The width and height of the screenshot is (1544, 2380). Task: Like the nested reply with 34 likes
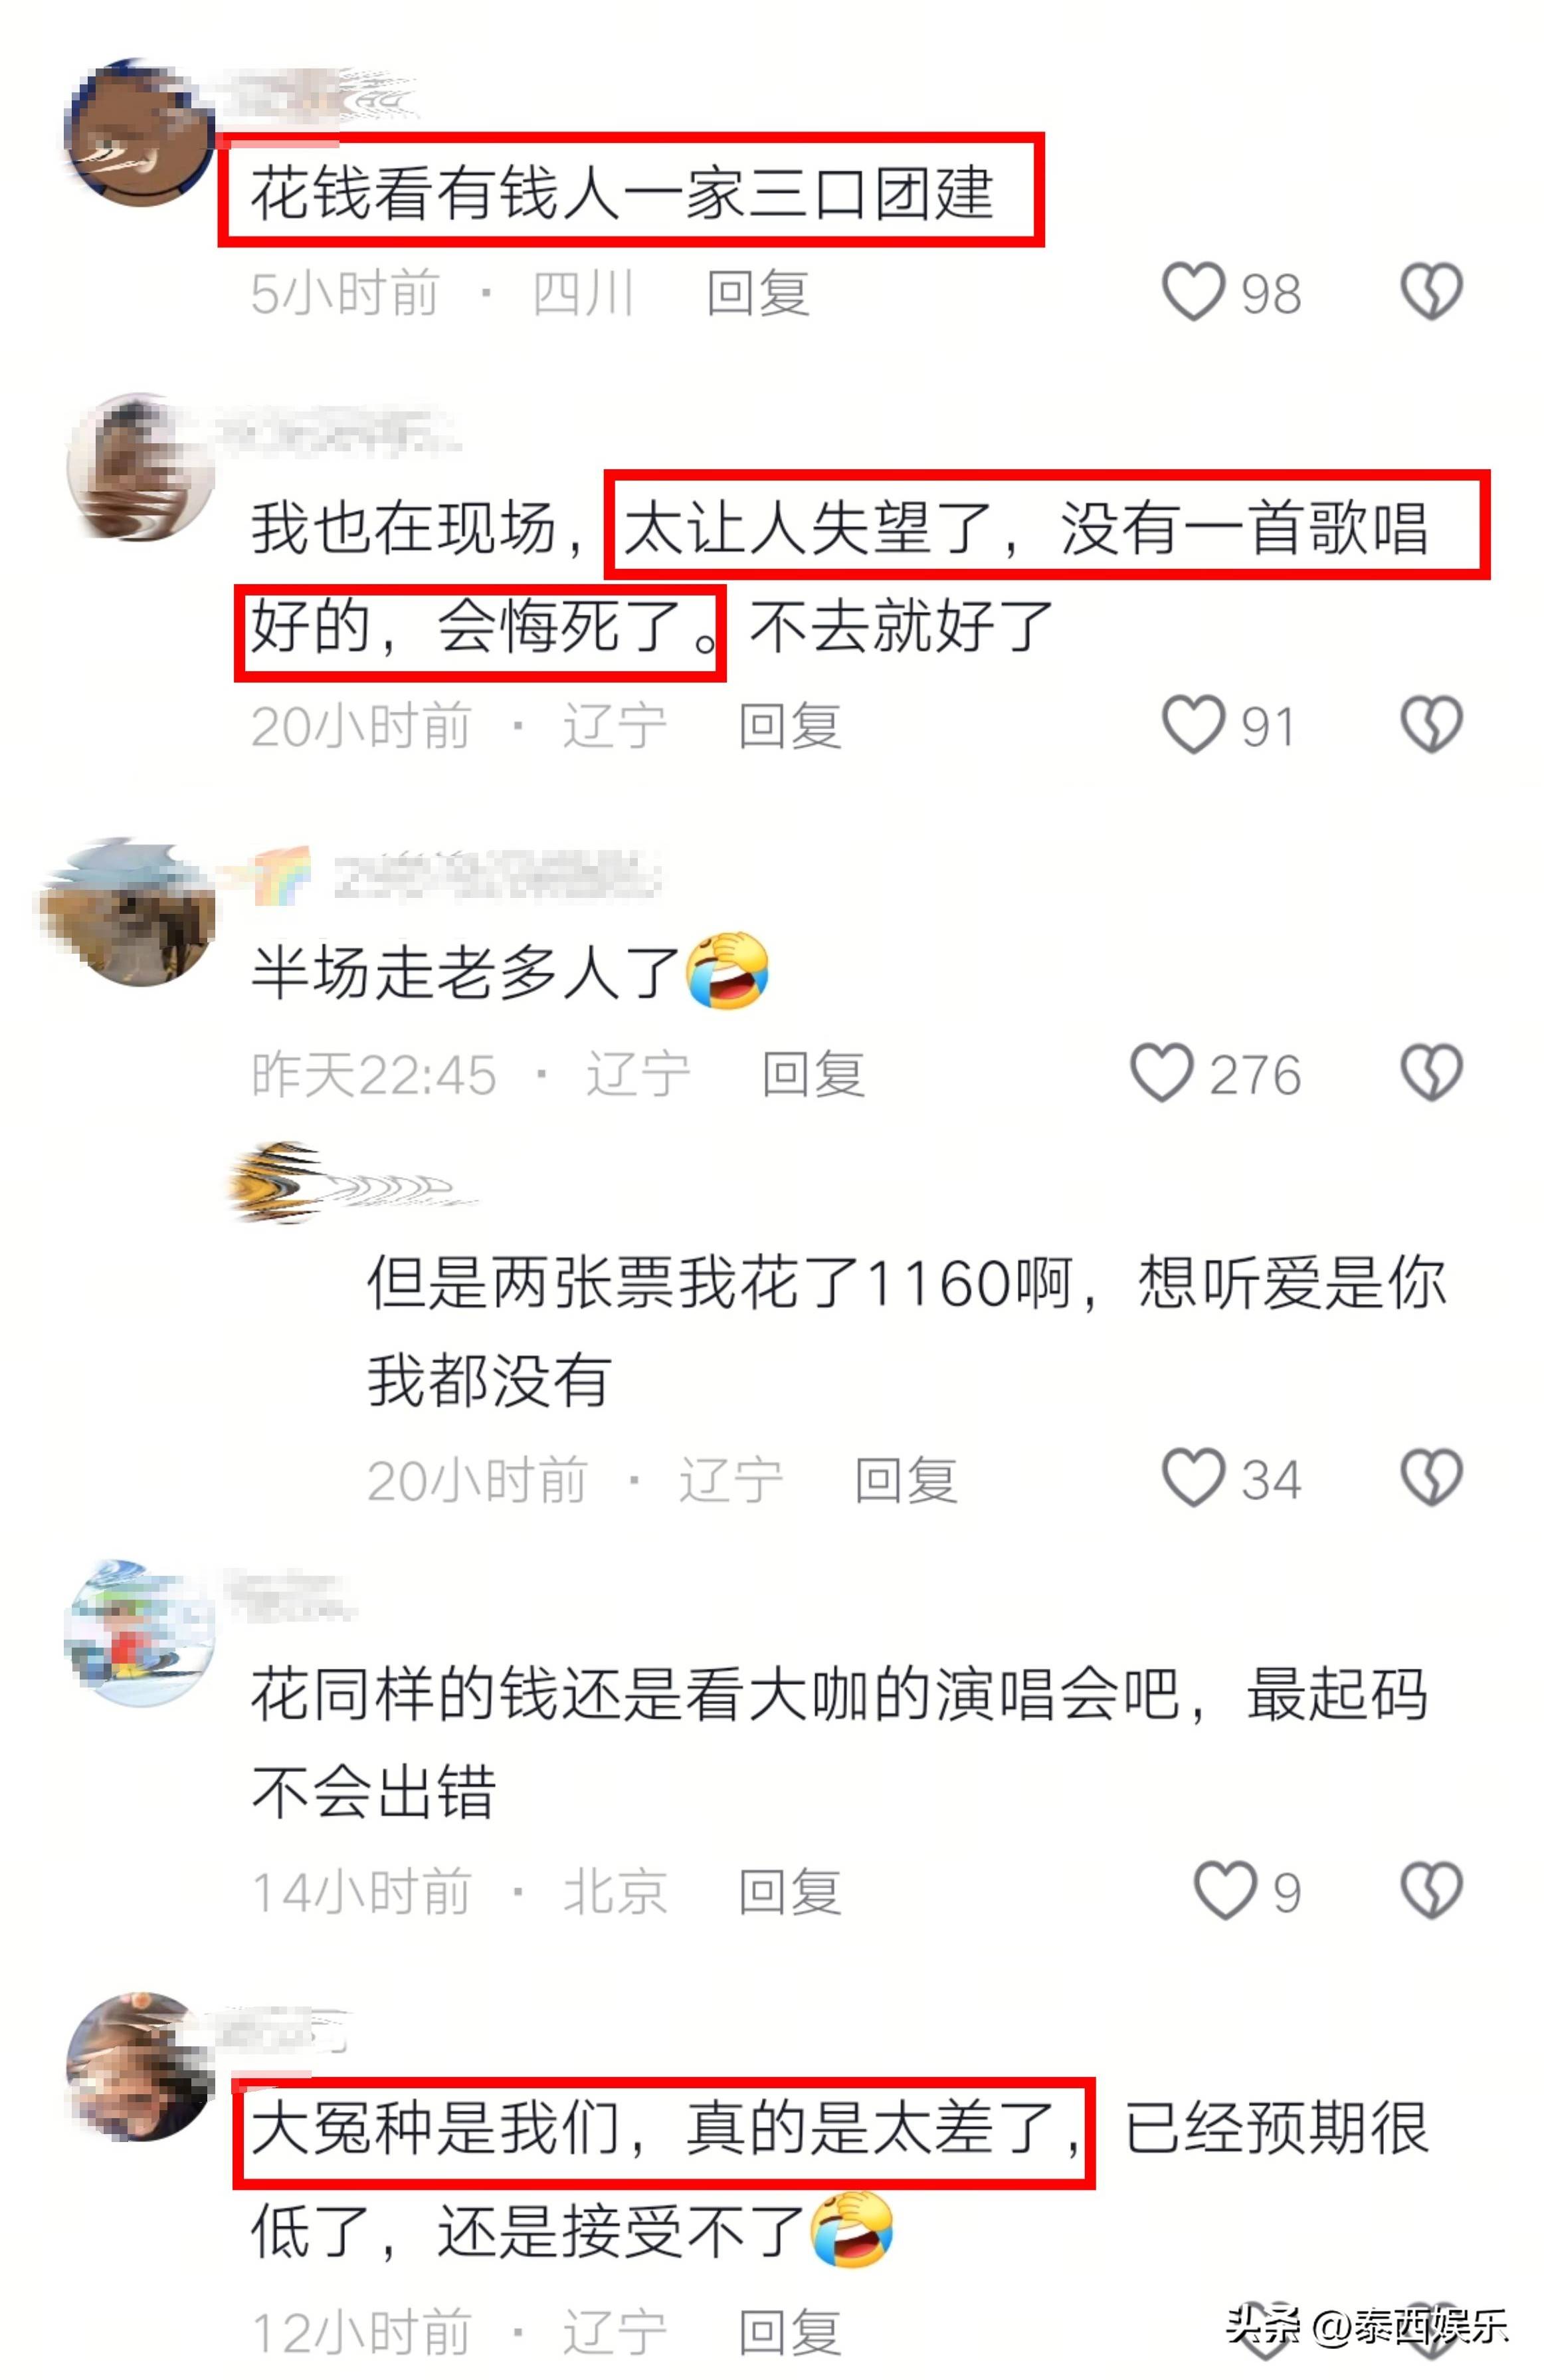tap(1193, 1478)
